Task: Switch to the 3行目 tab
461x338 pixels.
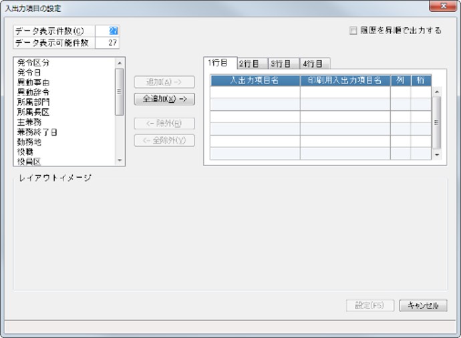Action: 284,63
